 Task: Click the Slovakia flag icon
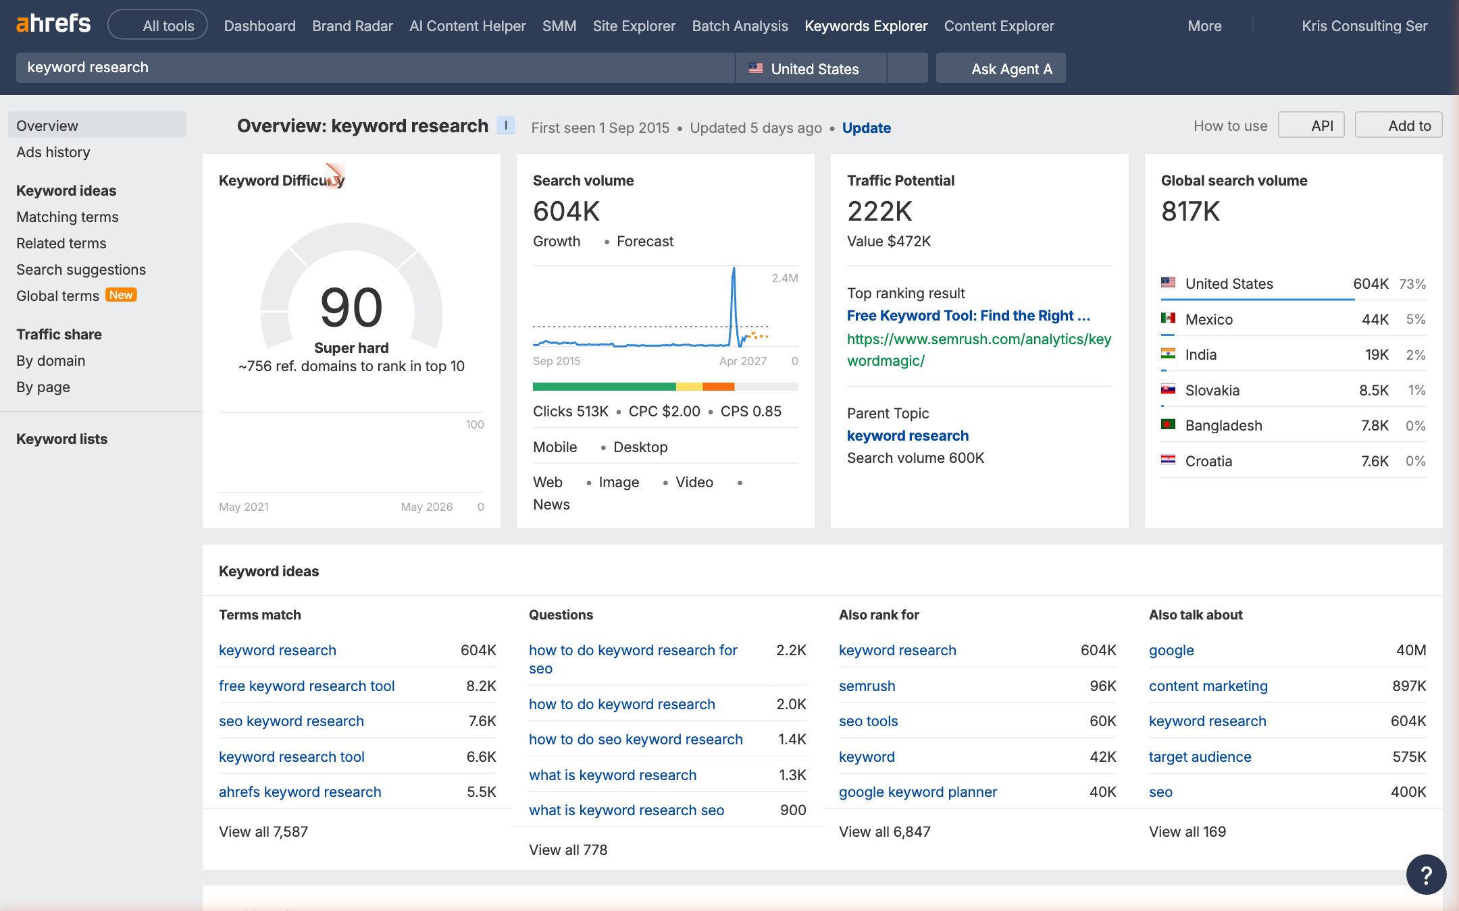click(x=1168, y=389)
